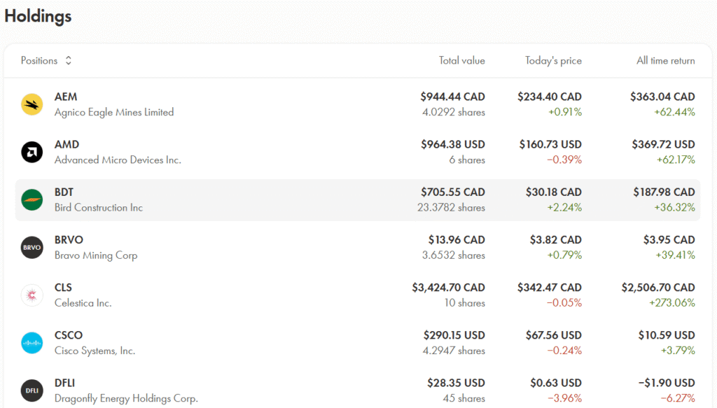The height and width of the screenshot is (408, 717).
Task: Select the Bird Construction green logo icon
Action: pyautogui.click(x=32, y=199)
